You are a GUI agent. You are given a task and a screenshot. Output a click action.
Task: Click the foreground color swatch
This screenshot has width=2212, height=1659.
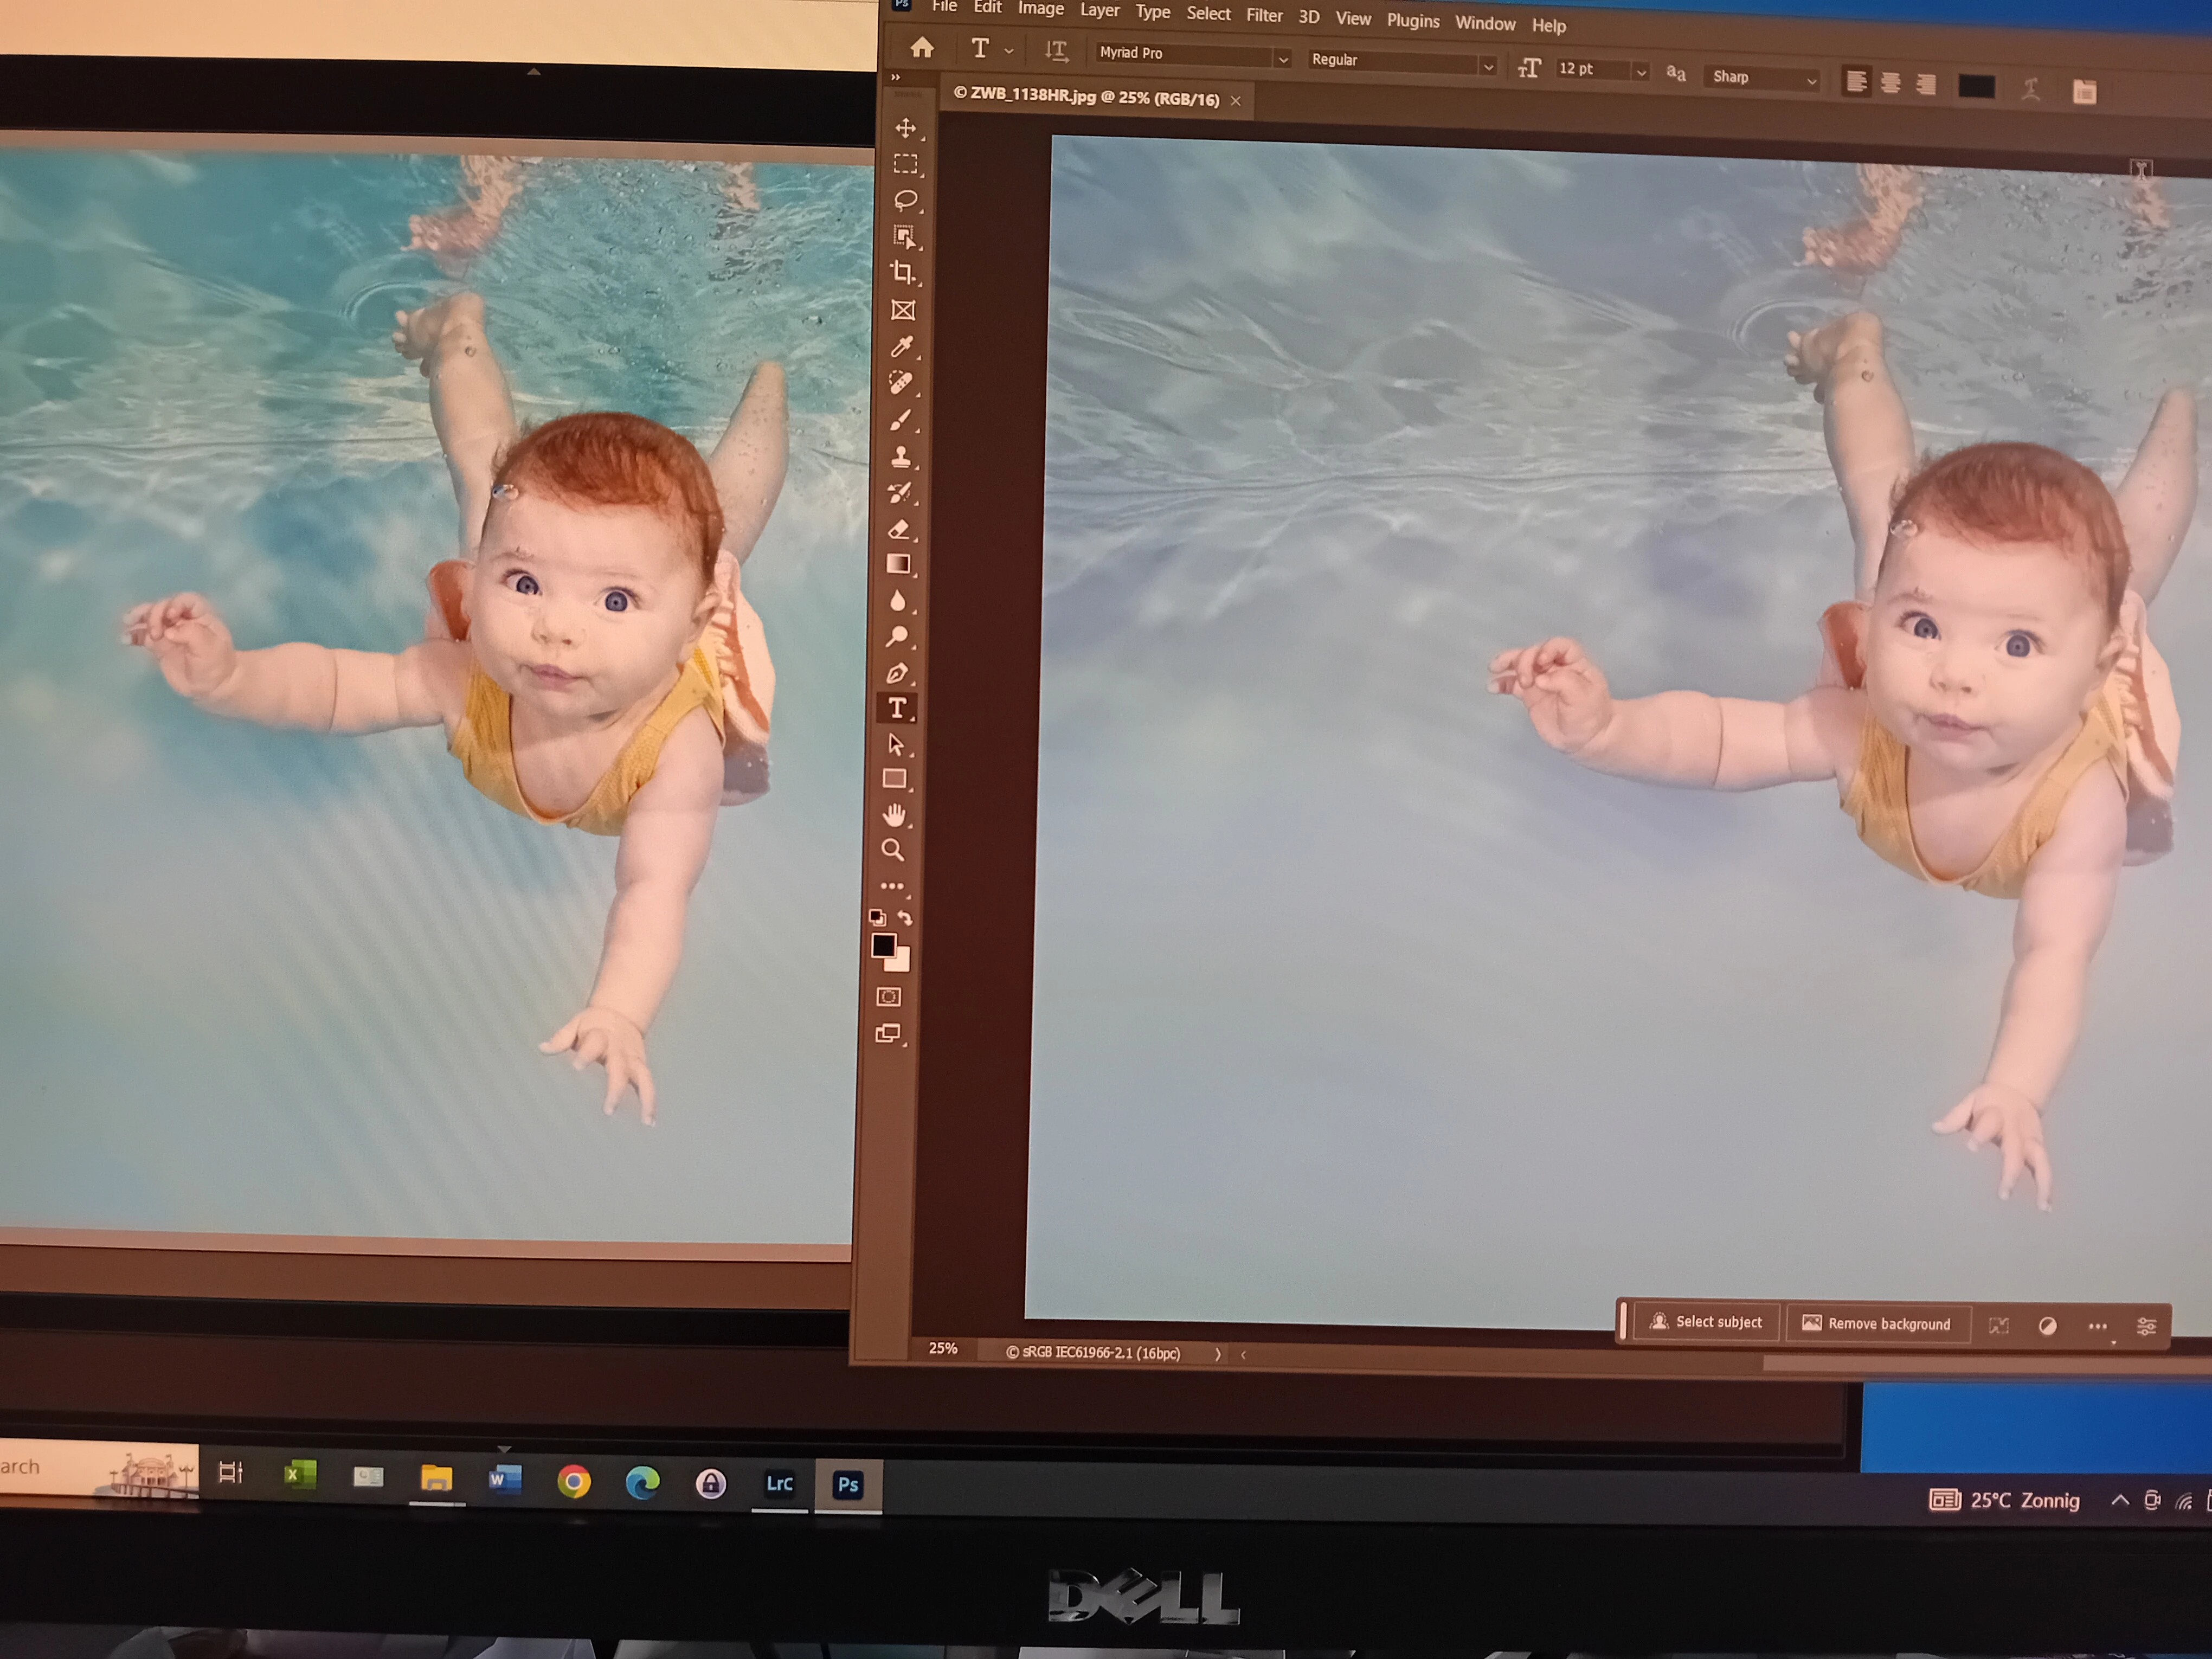point(883,945)
